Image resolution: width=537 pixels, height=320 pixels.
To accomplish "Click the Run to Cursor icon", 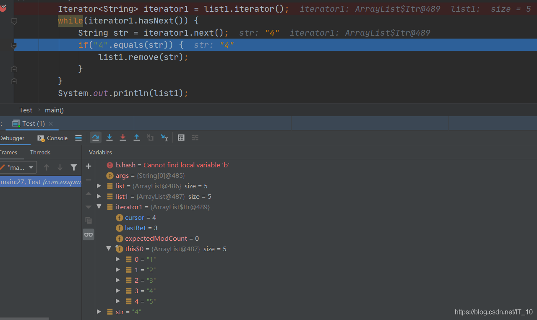I will pyautogui.click(x=164, y=138).
